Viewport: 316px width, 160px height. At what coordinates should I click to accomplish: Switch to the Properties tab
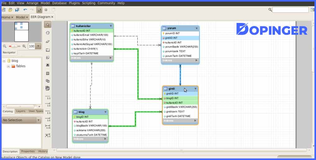pos(28,151)
